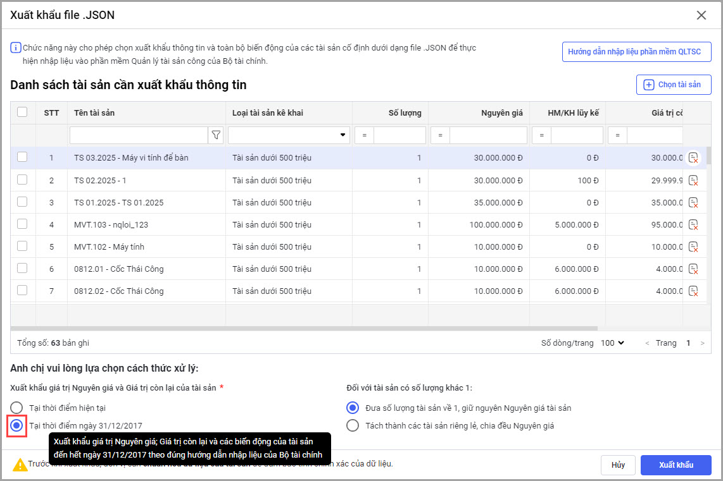The width and height of the screenshot is (723, 481).
Task: Toggle the select-all checkbox in table header
Action: (22, 112)
